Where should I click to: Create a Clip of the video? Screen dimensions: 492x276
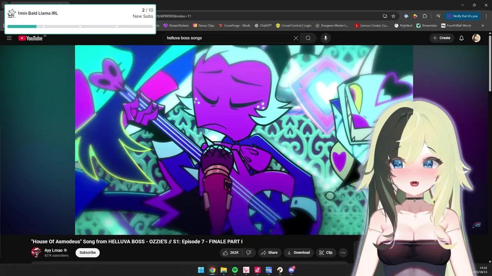[326, 253]
